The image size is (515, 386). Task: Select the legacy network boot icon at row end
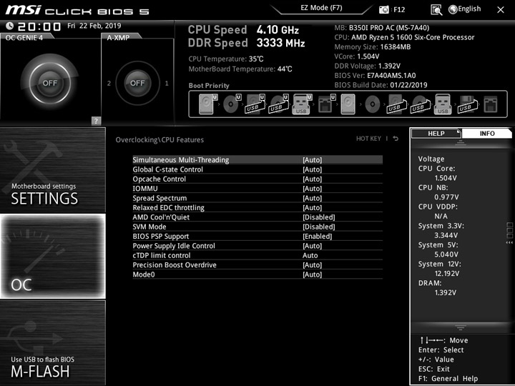pyautogui.click(x=491, y=104)
